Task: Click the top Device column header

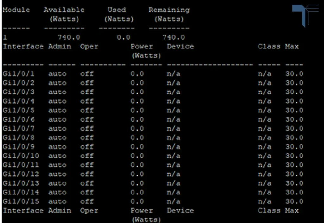Action: pos(180,46)
